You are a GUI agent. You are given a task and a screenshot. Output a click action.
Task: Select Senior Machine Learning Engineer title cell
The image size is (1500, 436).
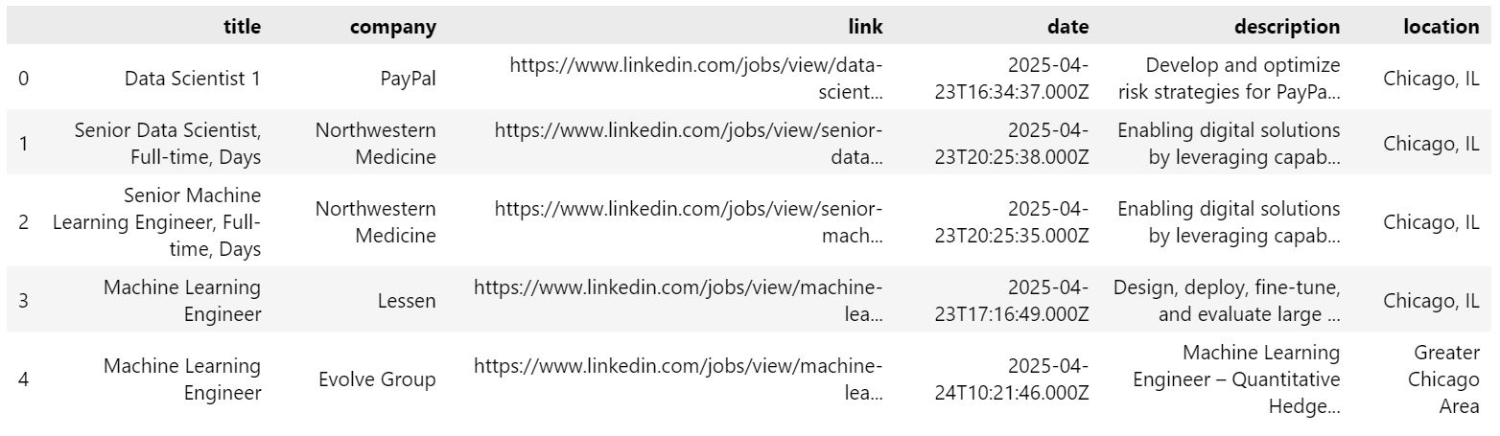(156, 222)
